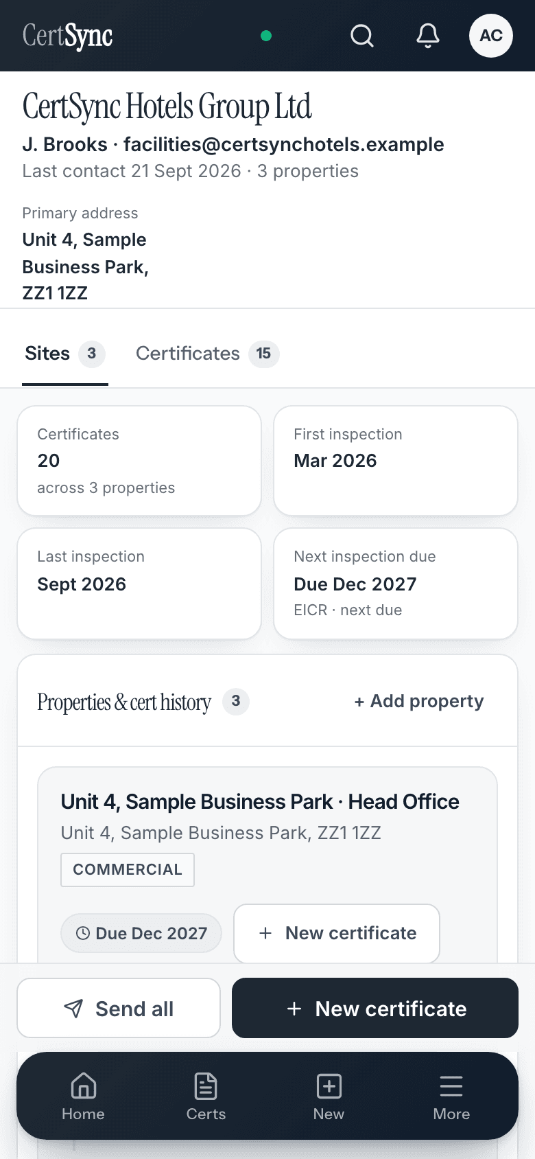Click the 'across 3 properties' text

point(106,487)
